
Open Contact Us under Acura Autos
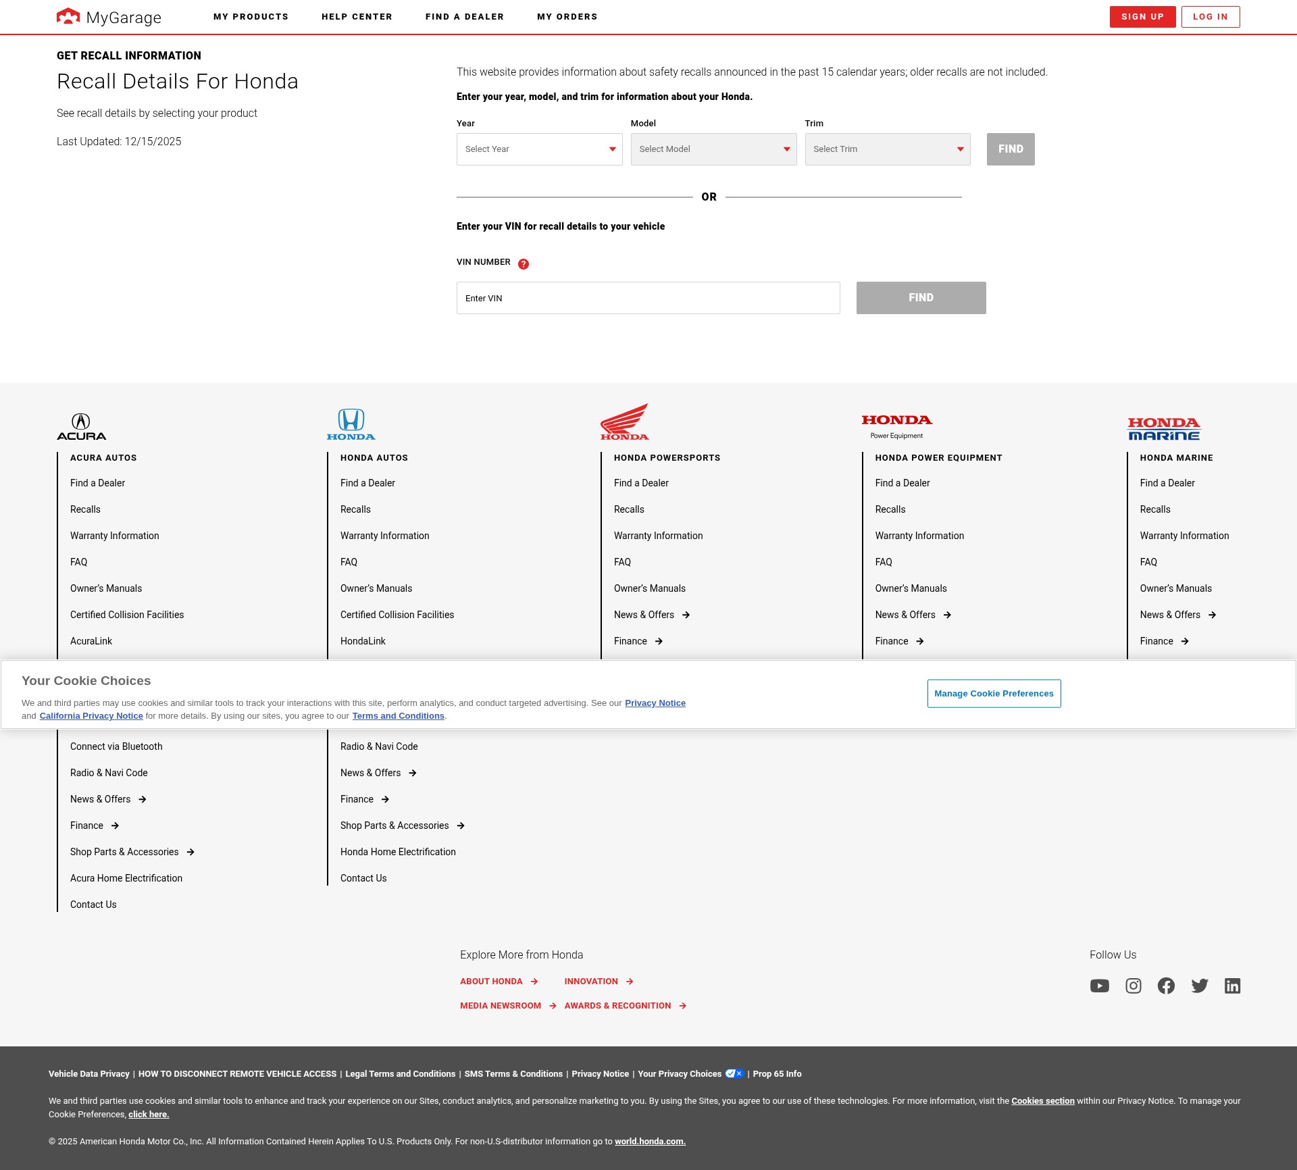pyautogui.click(x=93, y=905)
